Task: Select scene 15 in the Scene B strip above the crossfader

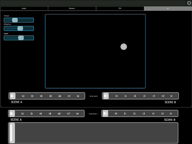Action: point(162,114)
